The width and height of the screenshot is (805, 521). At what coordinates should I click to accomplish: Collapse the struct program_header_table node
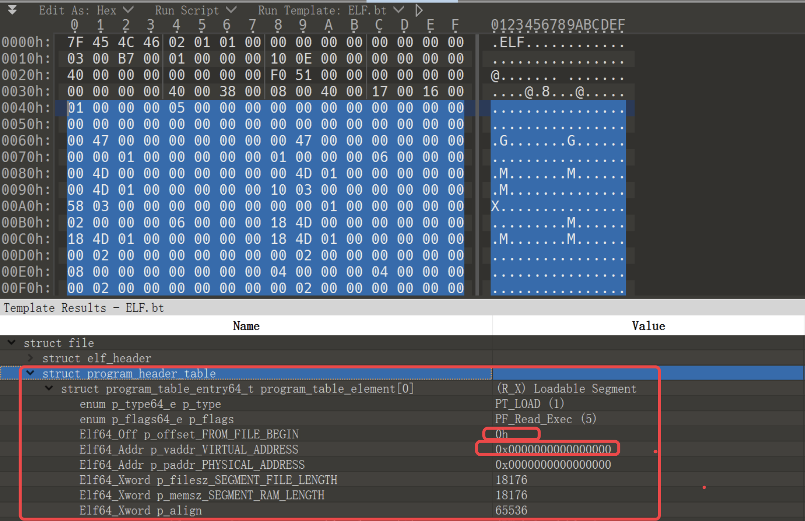[30, 373]
